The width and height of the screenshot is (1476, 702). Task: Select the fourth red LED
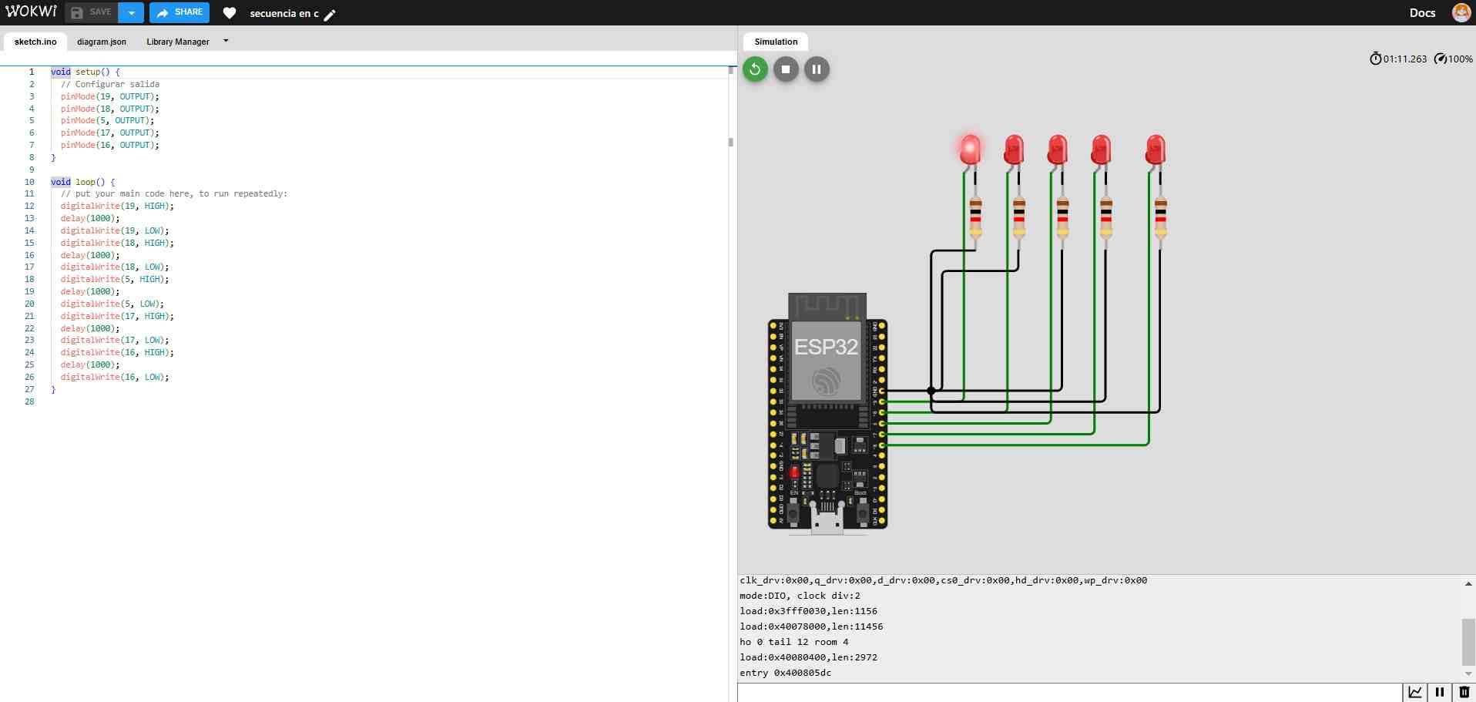[x=1101, y=149]
